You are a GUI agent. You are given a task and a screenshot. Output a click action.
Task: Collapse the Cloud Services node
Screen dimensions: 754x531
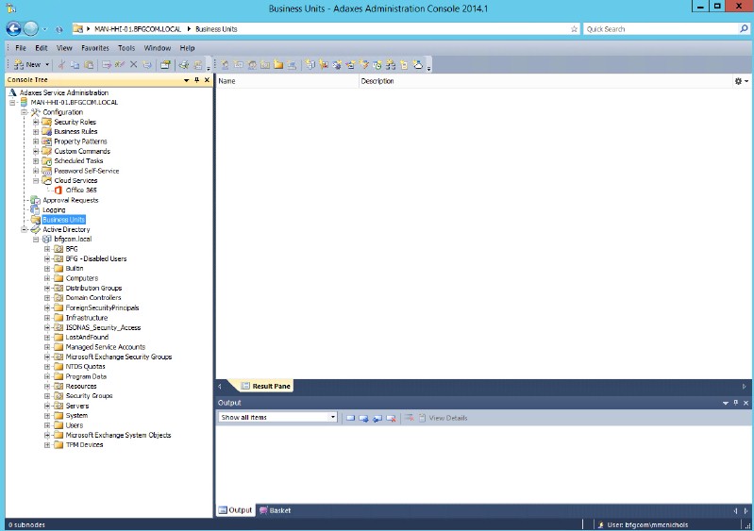pyautogui.click(x=36, y=181)
